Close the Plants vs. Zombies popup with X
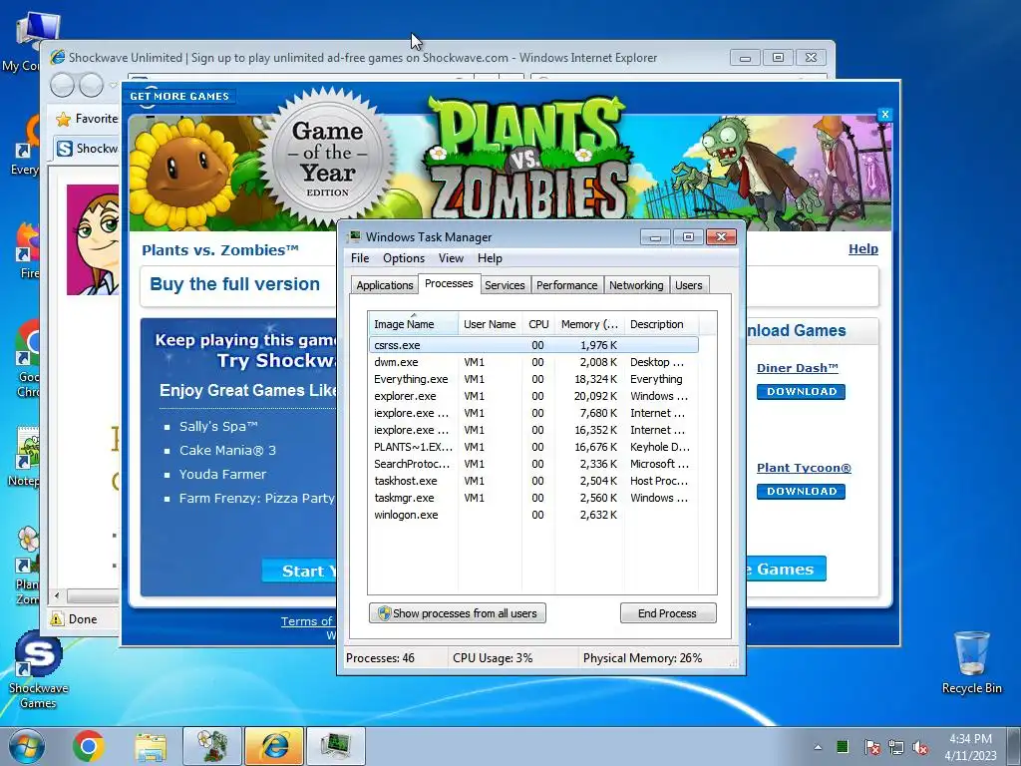 pos(885,115)
